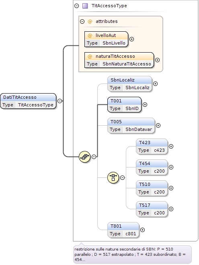Click type value c801

pos(131,234)
